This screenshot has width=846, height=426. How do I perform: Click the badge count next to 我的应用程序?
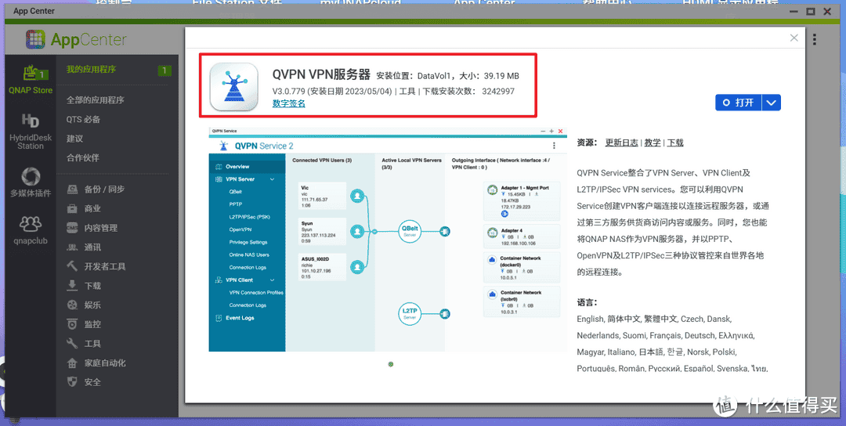[164, 70]
